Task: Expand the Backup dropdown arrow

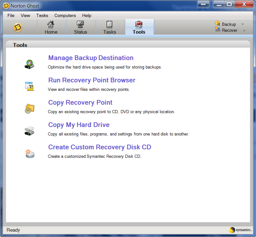Action: tap(242, 24)
